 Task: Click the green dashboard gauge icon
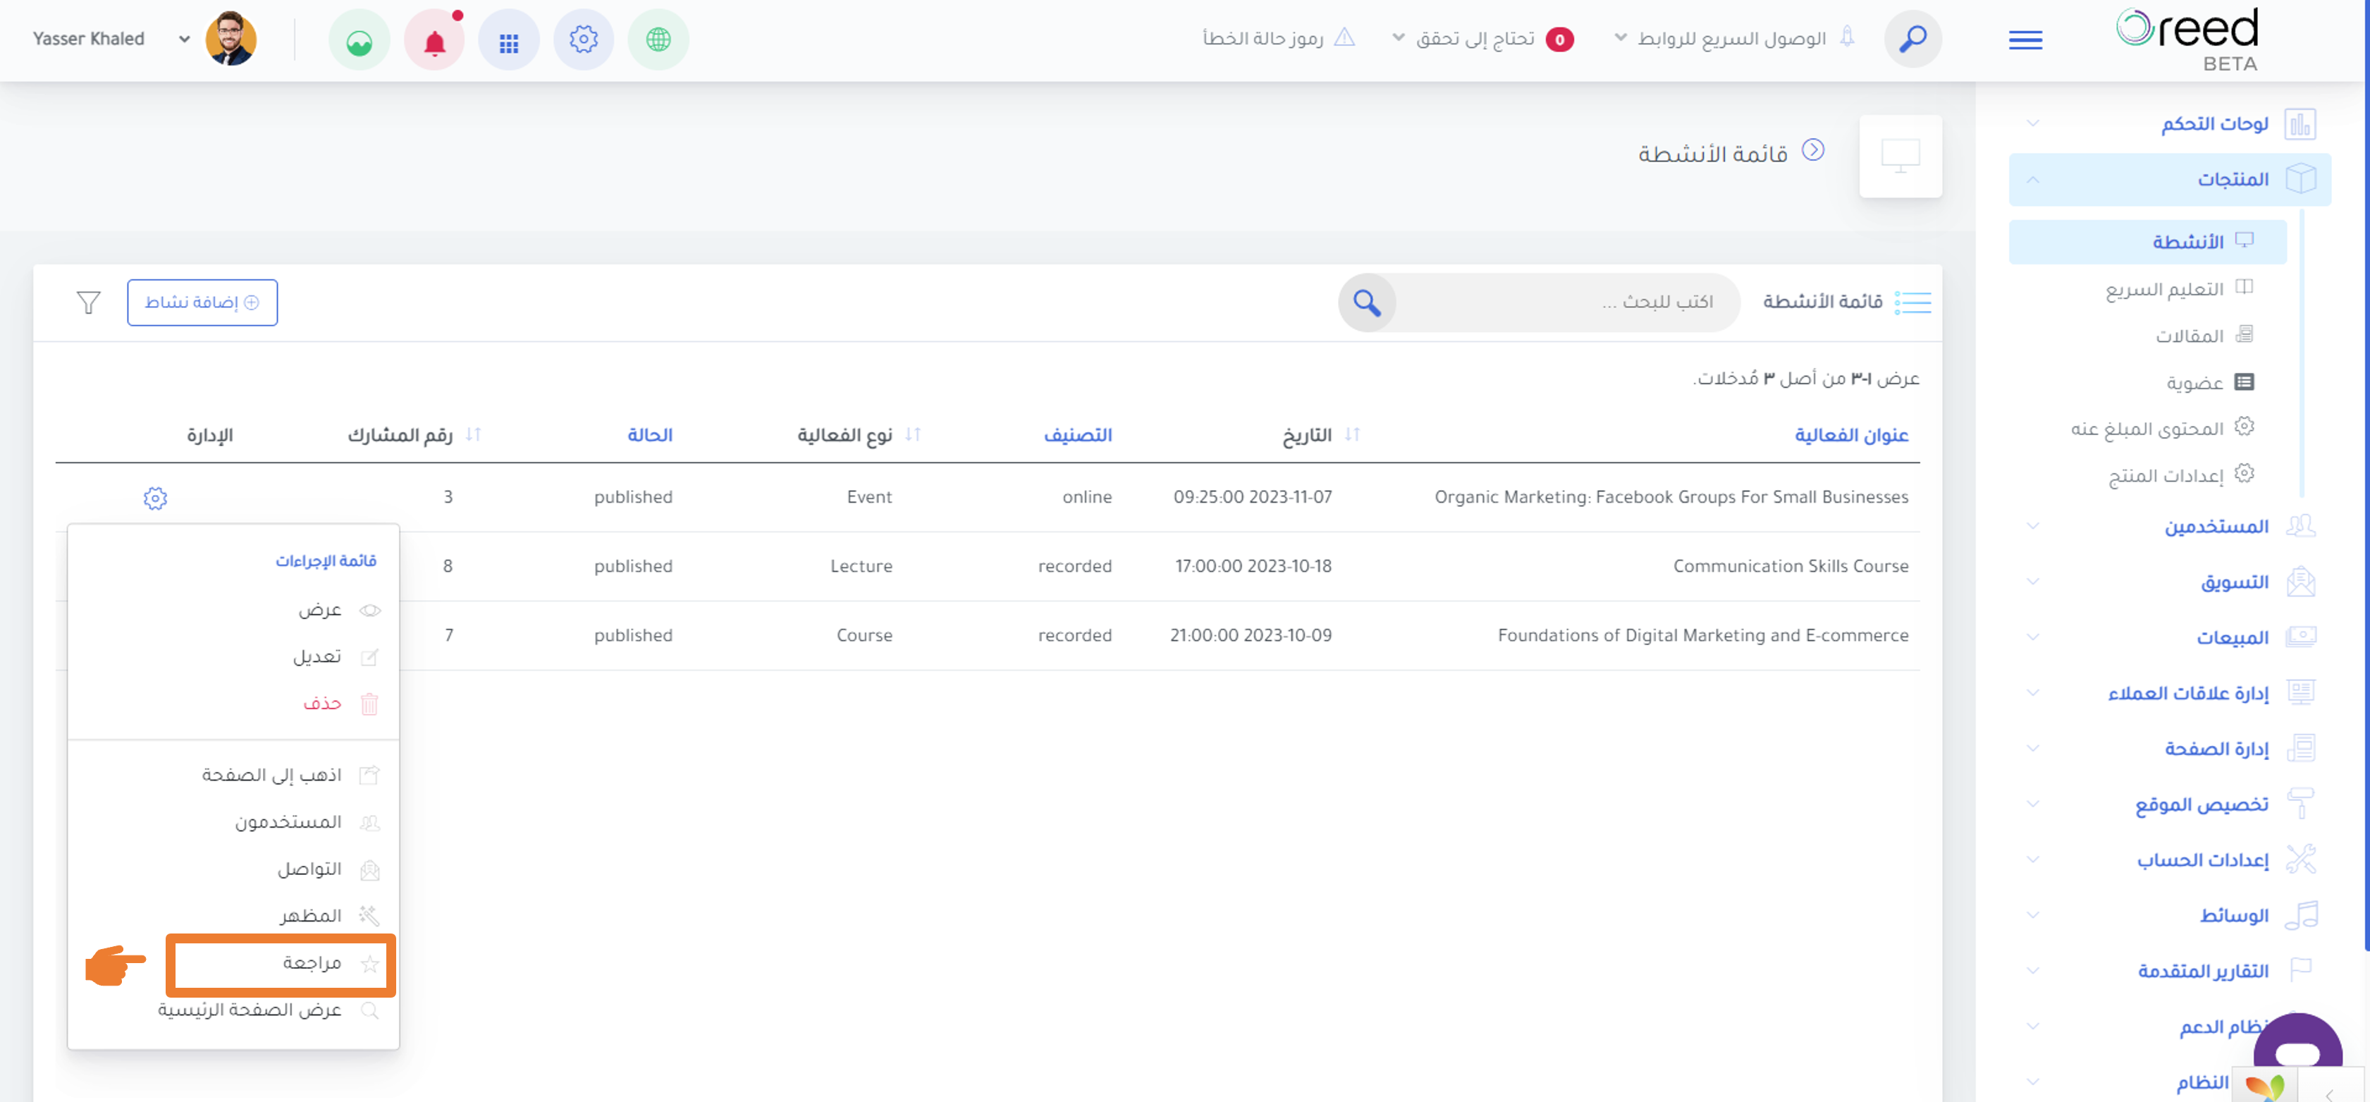click(x=359, y=40)
